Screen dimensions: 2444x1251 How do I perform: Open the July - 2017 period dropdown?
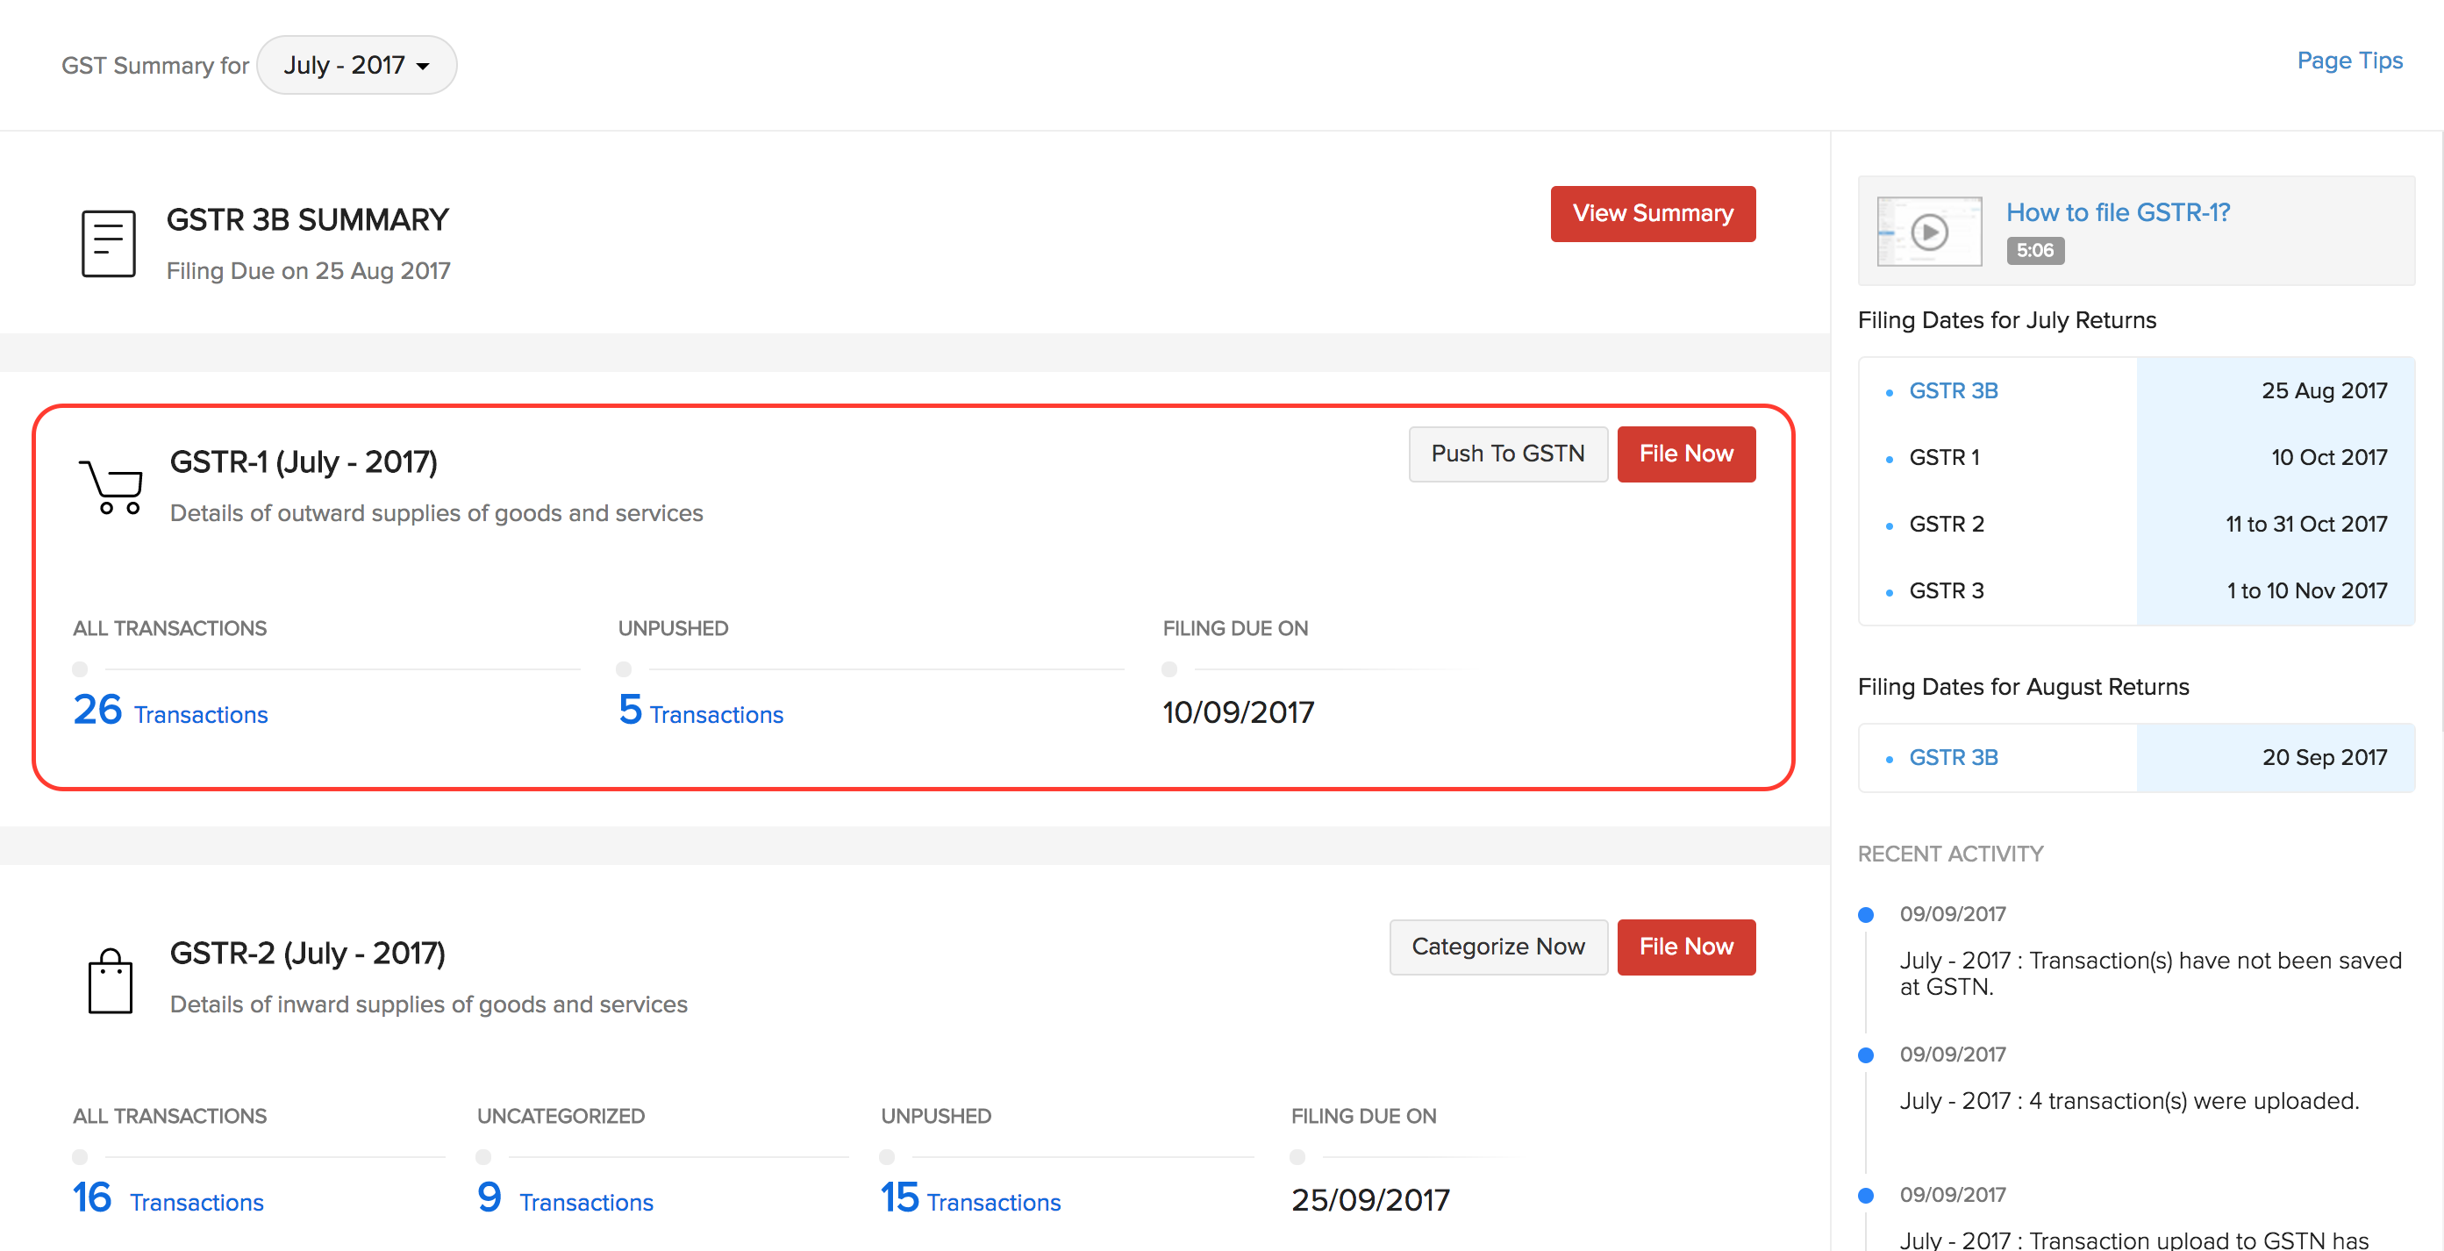point(357,66)
